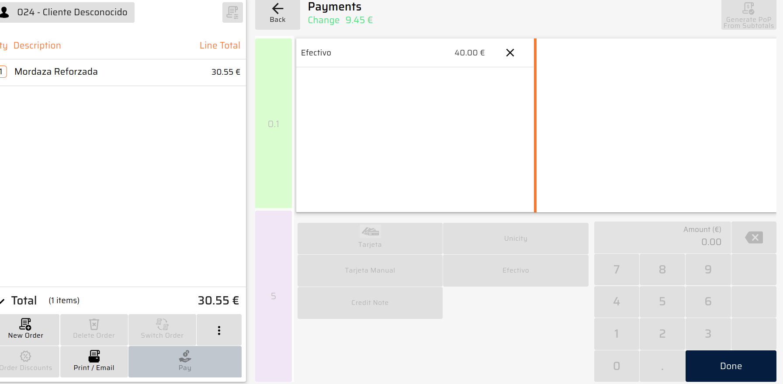Select the Mordaza Reforzada order line

click(122, 72)
